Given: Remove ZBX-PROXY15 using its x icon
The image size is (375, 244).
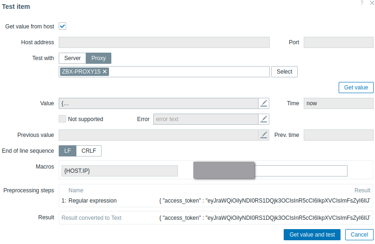Looking at the screenshot, I should [x=105, y=72].
